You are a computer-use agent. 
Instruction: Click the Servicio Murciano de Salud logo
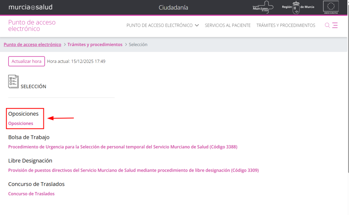[263, 8]
